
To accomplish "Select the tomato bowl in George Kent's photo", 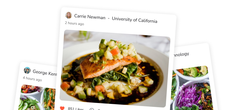I will [x=31, y=89].
